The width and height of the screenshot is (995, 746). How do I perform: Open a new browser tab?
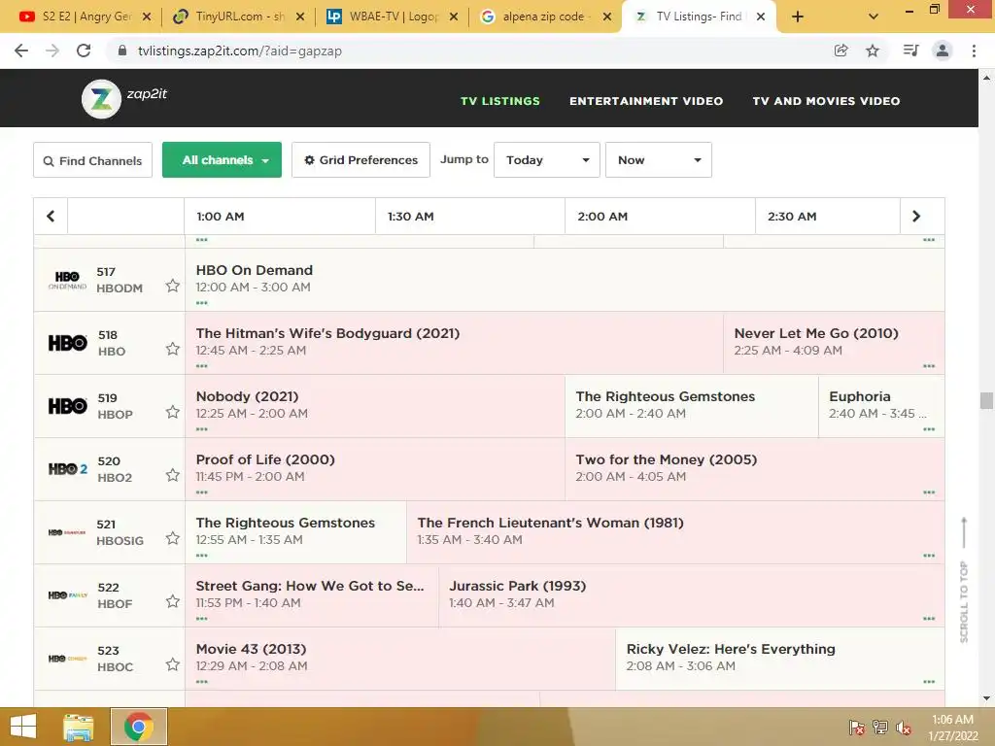[798, 17]
